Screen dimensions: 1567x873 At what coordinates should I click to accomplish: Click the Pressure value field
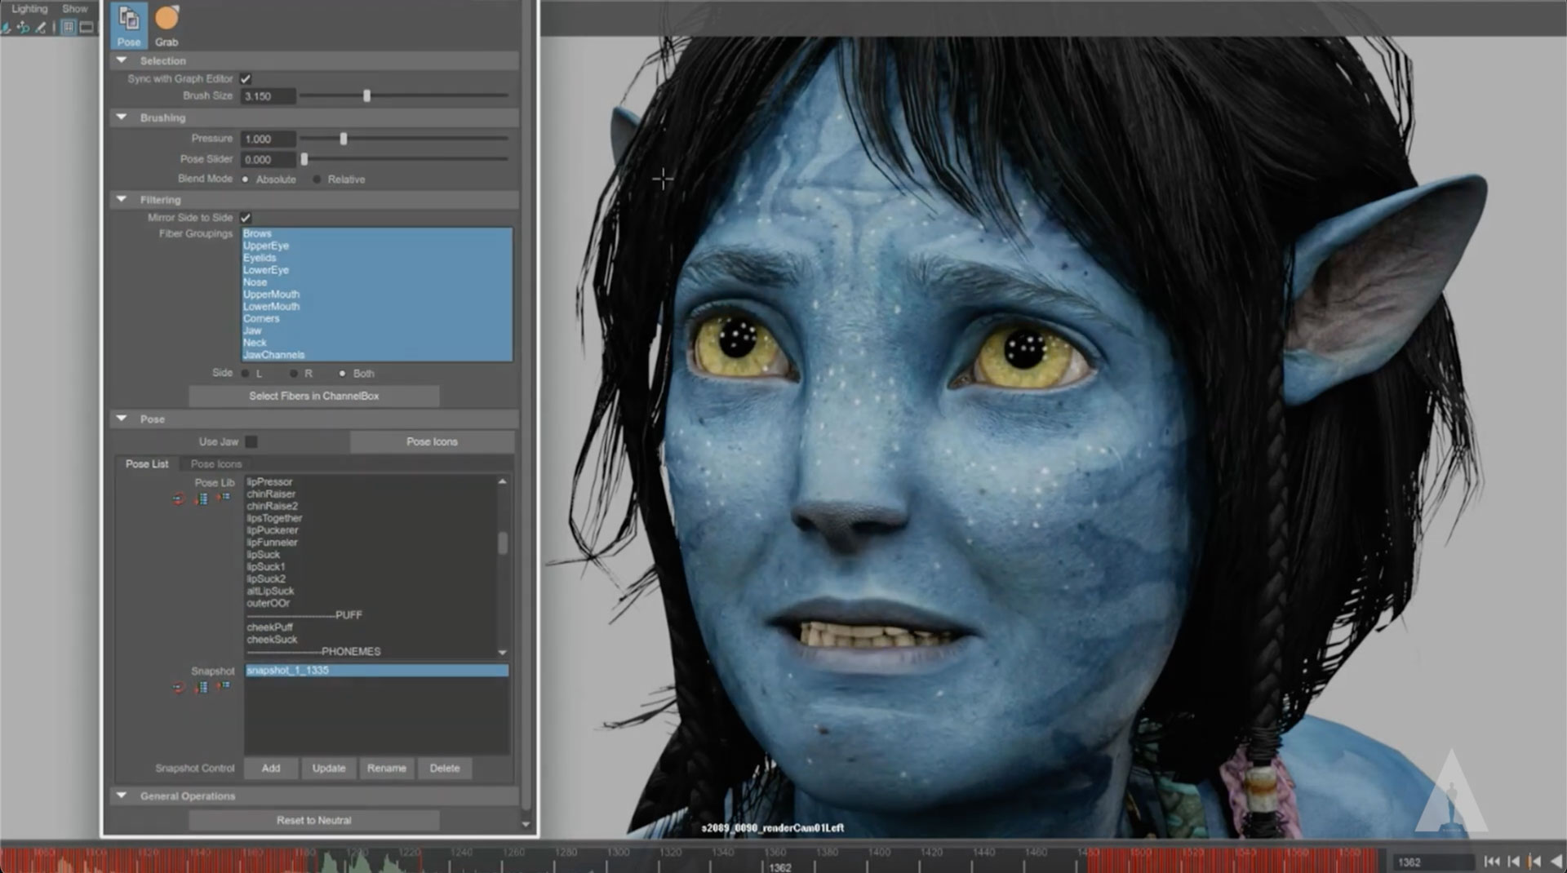coord(269,139)
